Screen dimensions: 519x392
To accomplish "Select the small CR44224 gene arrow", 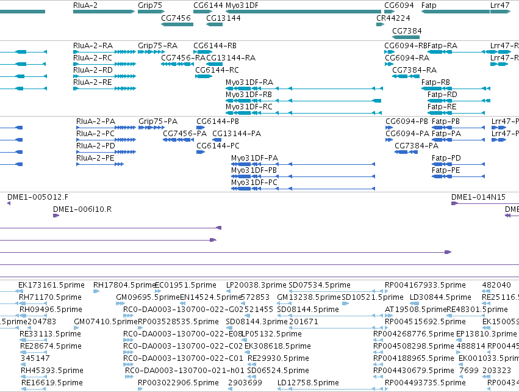I will [x=381, y=24].
